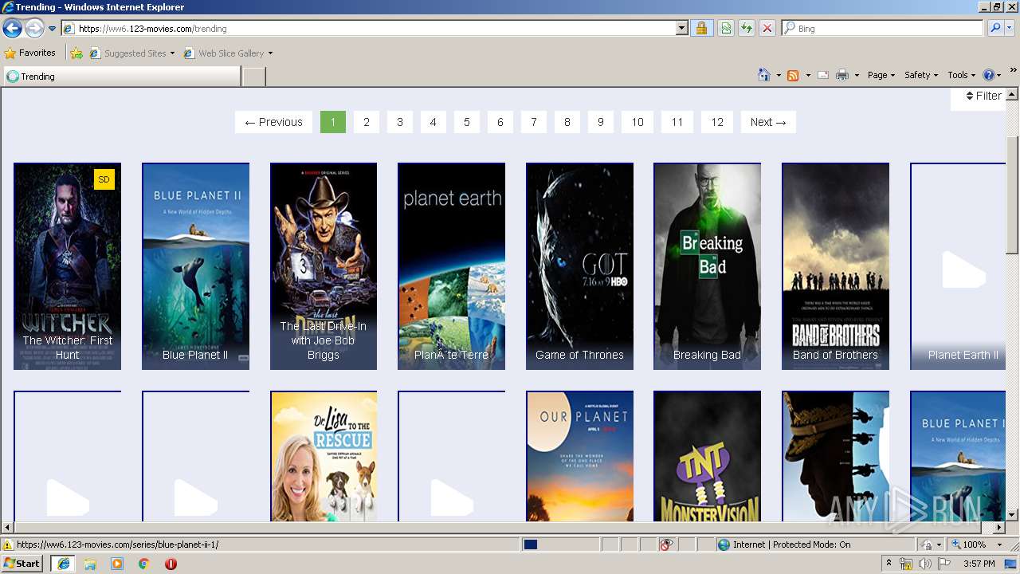1020x574 pixels.
Task: Click the status bar security warning icon
Action: tap(8, 545)
